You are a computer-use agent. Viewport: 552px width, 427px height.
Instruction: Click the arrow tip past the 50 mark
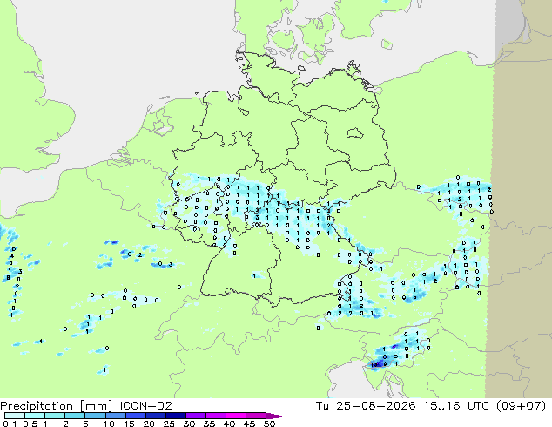click(x=278, y=416)
